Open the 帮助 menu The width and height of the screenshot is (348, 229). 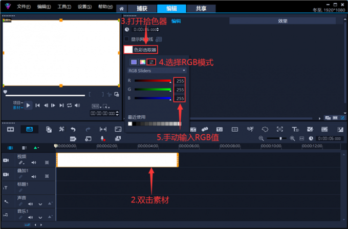105,7
